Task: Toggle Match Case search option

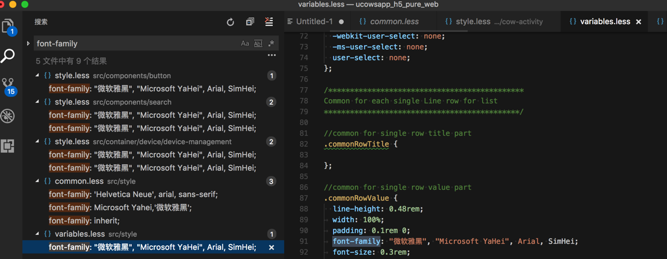Action: 245,44
